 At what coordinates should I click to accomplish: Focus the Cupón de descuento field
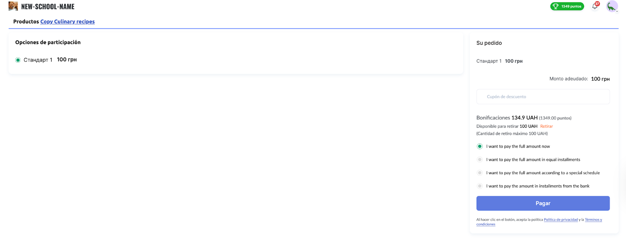[x=543, y=97]
